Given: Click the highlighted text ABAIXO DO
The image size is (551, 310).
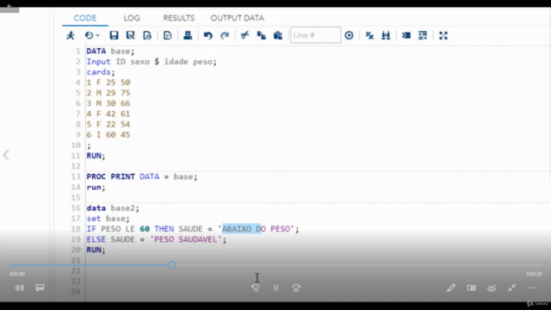Looking at the screenshot, I should coord(242,229).
